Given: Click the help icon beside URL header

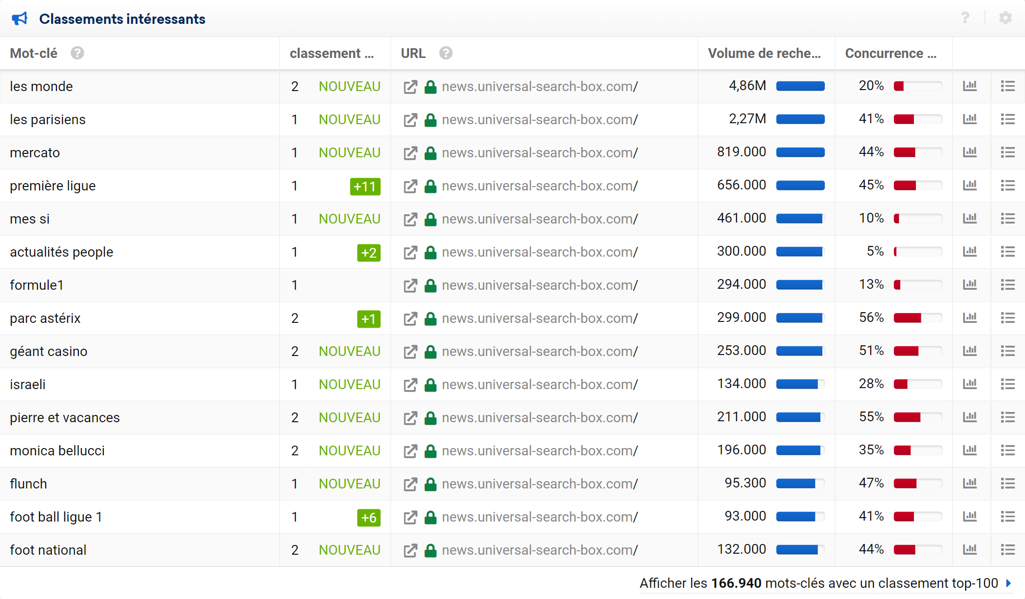Looking at the screenshot, I should click(x=446, y=53).
